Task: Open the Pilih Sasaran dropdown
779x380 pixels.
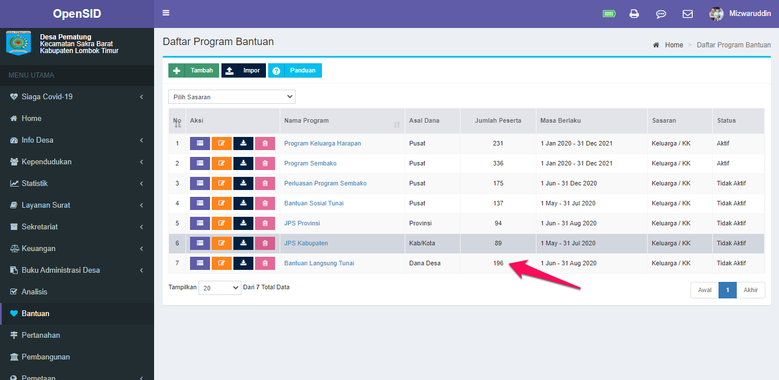Action: 232,97
